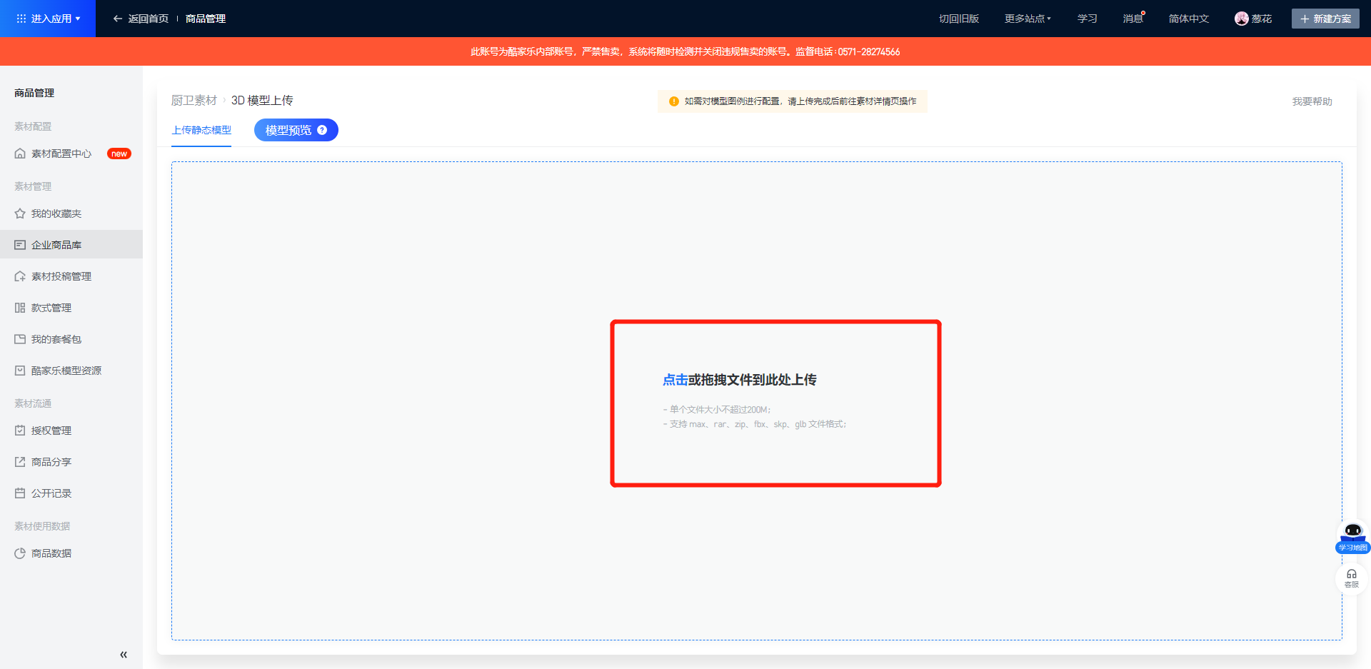This screenshot has height=669, width=1371.
Task: Open the 简体中文 language selector
Action: (1188, 19)
